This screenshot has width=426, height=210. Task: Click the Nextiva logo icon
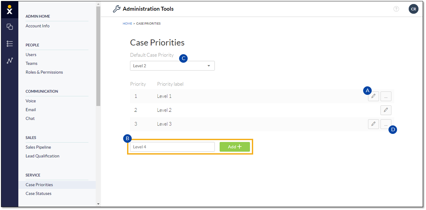[10, 10]
